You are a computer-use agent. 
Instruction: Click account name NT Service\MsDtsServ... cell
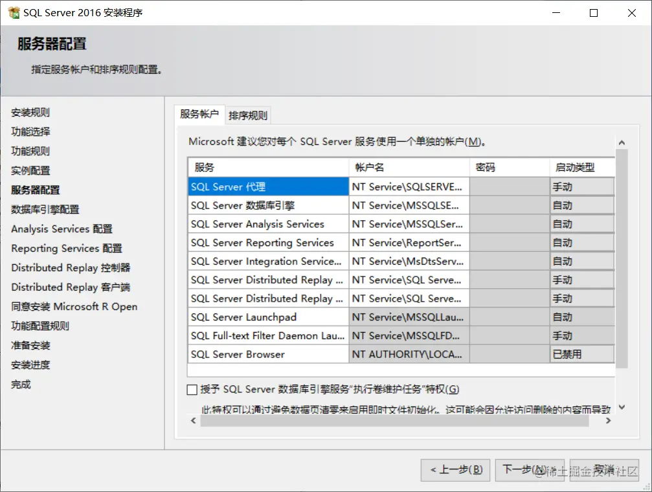409,261
